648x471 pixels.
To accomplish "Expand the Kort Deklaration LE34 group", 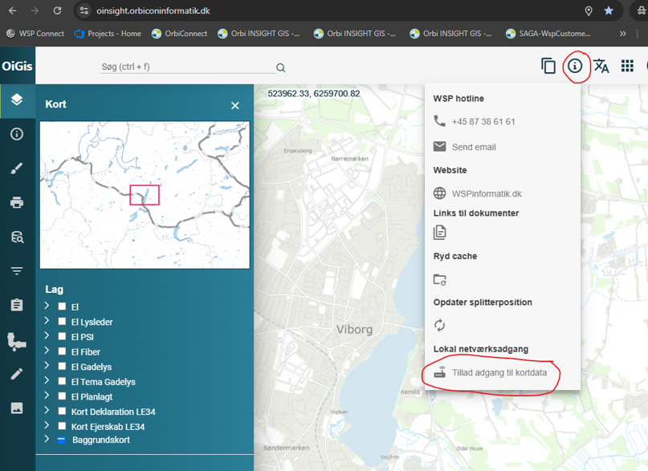I will tap(47, 410).
